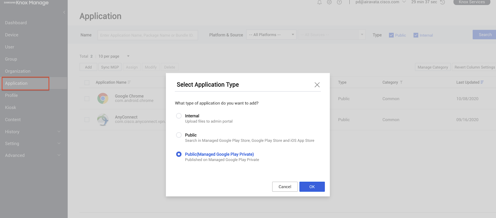This screenshot has height=218, width=496.
Task: Click the 09/16/2020 last updated date
Action: tap(467, 120)
